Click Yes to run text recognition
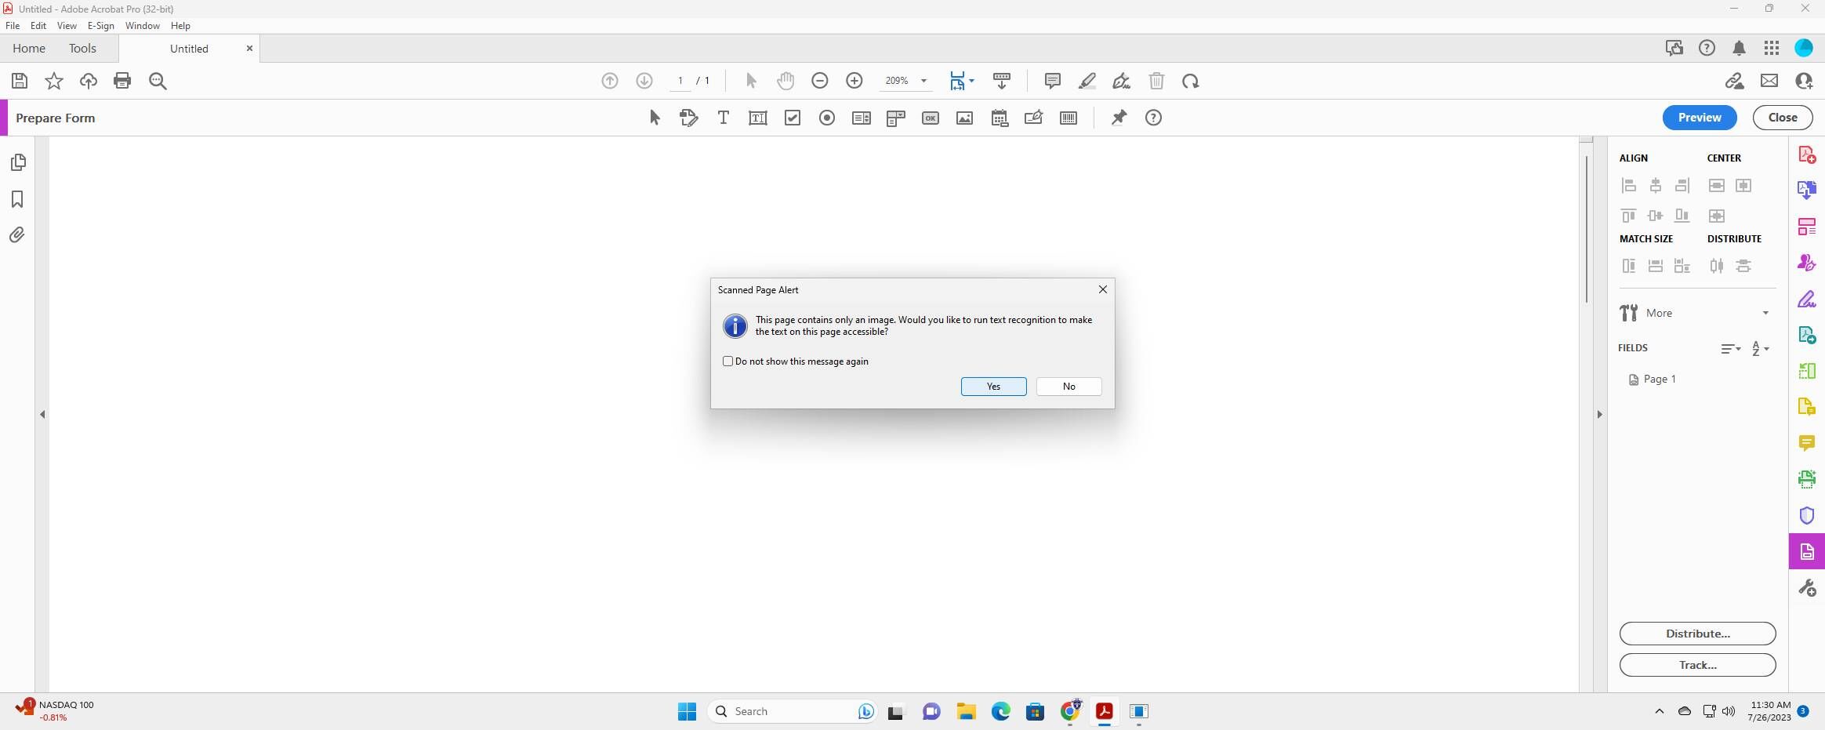 993,387
